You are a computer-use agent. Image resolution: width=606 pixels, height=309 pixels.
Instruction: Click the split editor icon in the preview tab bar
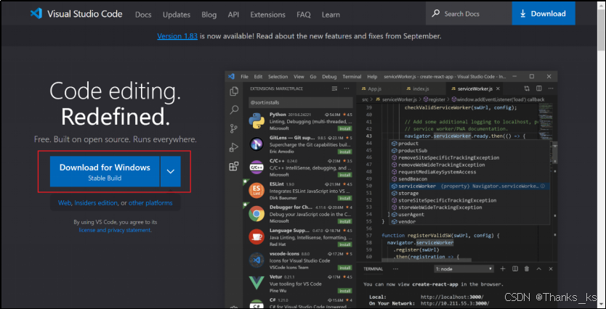(539, 88)
